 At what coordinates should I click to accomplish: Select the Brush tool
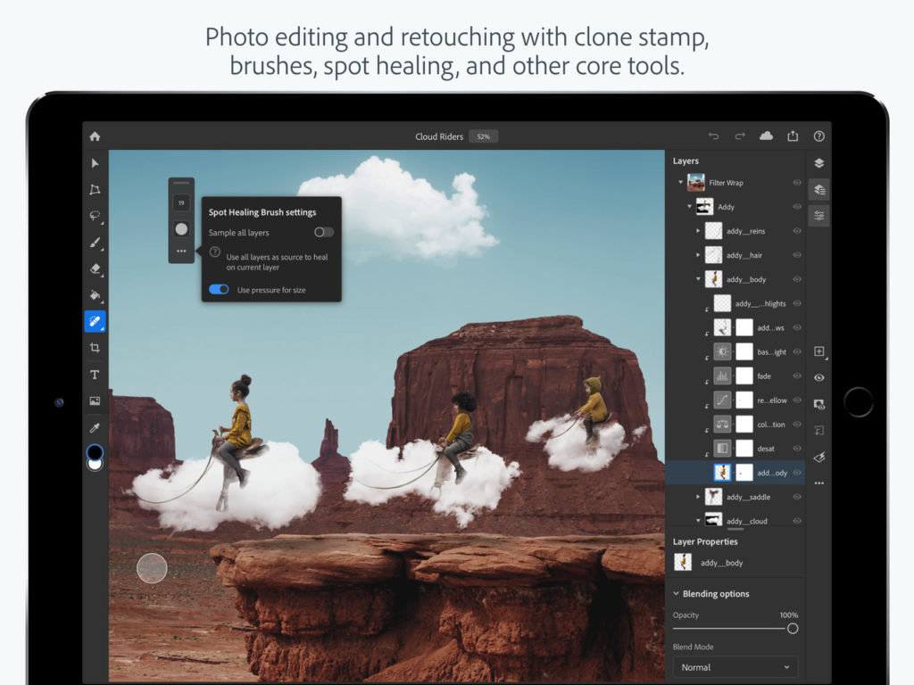[x=95, y=242]
